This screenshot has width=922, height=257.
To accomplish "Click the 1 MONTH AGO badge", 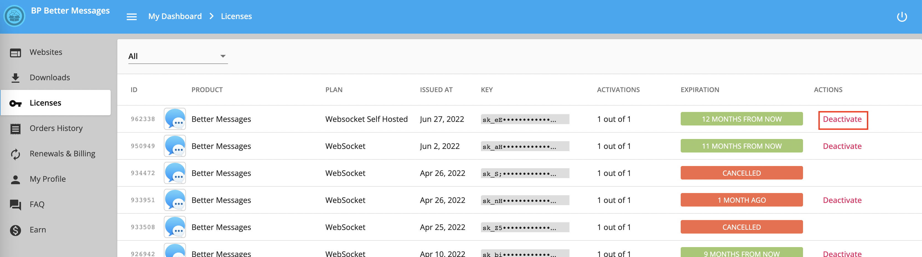I will tap(742, 200).
